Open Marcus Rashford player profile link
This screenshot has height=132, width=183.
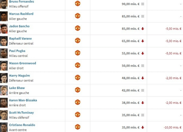click(x=21, y=14)
